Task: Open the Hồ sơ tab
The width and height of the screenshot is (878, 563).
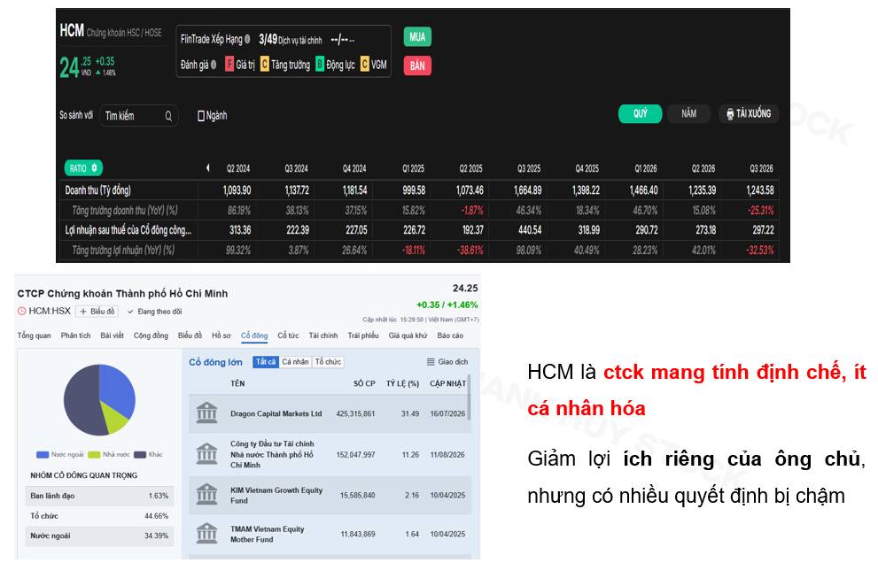Action: [221, 335]
